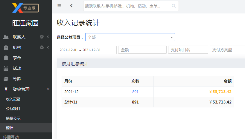Viewport: 245px width, 139px height.
Task: Open 表单 menu item
Action: tap(17, 58)
